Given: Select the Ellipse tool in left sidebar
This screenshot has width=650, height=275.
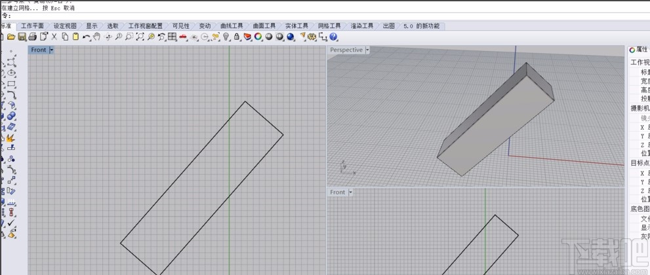Looking at the screenshot, I should pos(12,73).
